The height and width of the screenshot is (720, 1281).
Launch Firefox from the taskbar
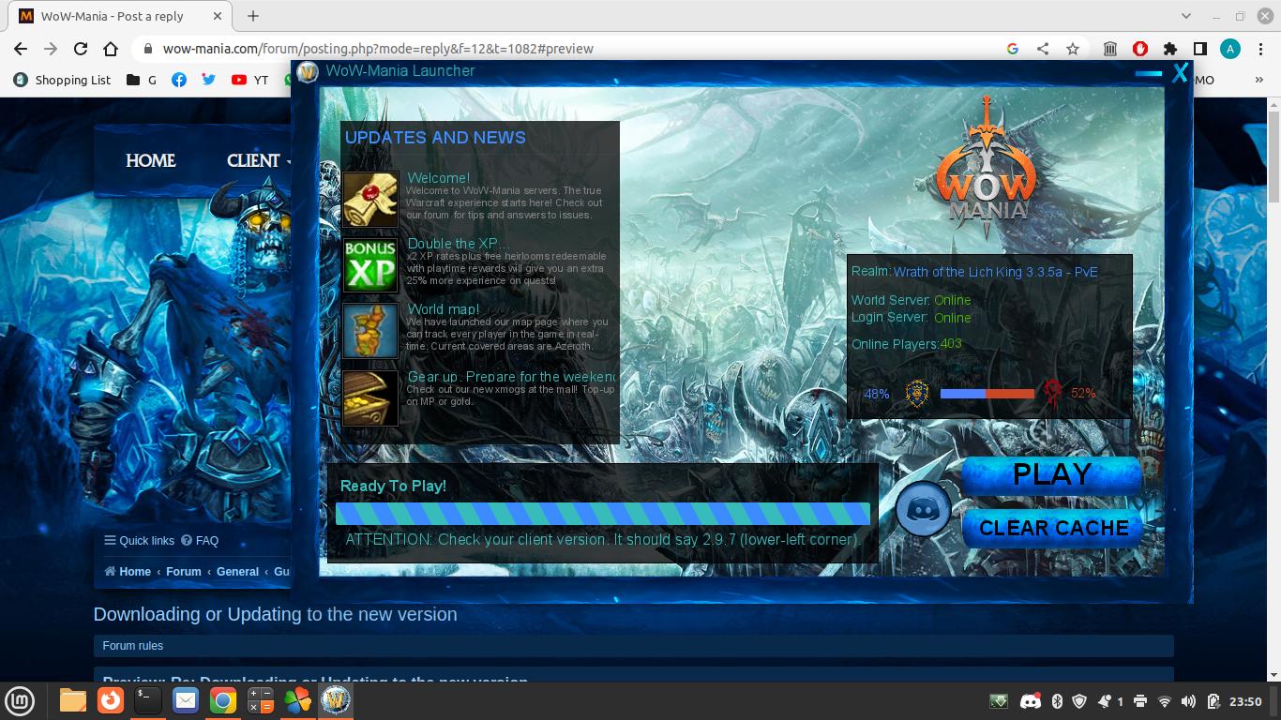[111, 700]
